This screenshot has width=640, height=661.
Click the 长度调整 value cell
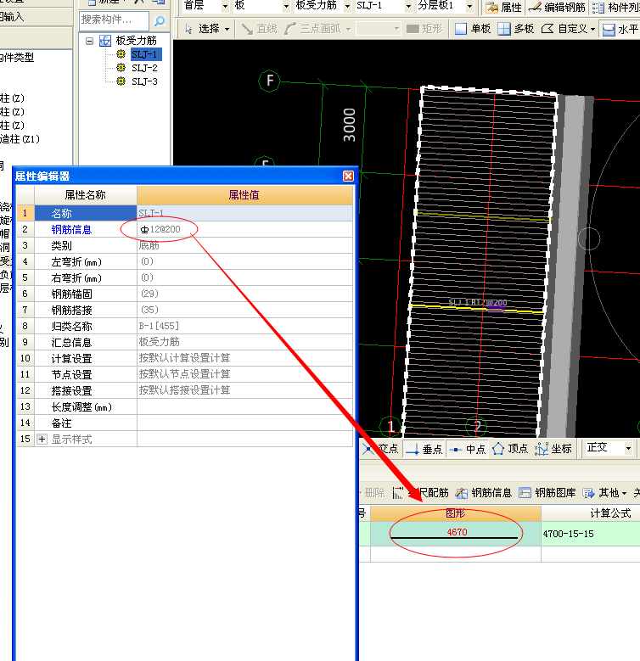(x=244, y=406)
